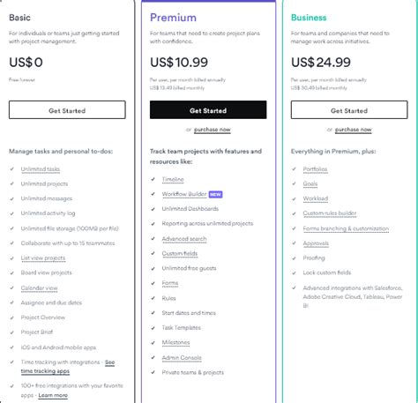Open the Calendar view feature link
The width and height of the screenshot is (418, 403).
39,288
